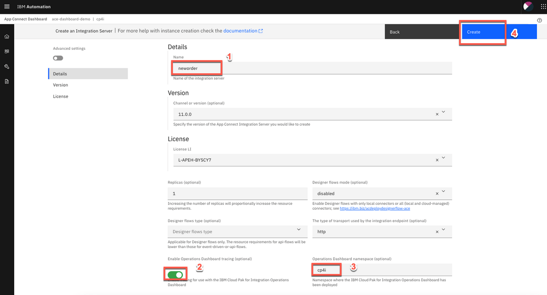
Task: Open the ibm.biz/acdeploydesignerflow-ace link
Action: click(375, 209)
